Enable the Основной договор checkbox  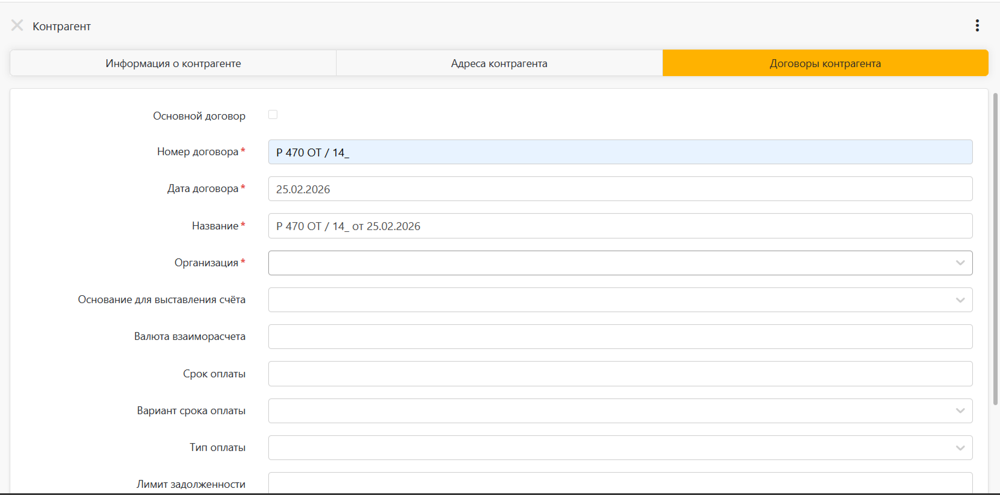[273, 115]
